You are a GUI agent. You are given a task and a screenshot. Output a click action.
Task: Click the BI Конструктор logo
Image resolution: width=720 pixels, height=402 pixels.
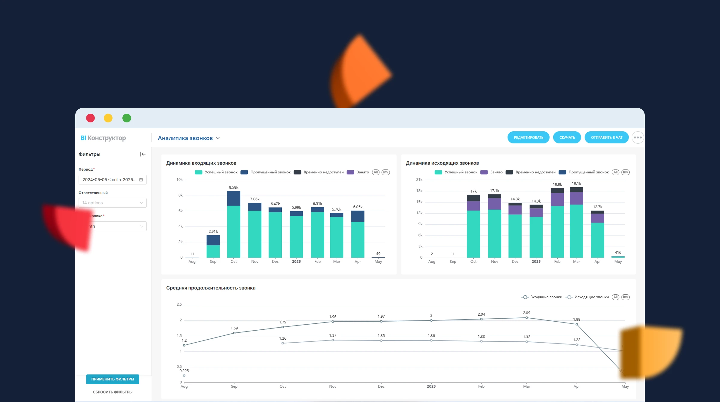pyautogui.click(x=103, y=138)
